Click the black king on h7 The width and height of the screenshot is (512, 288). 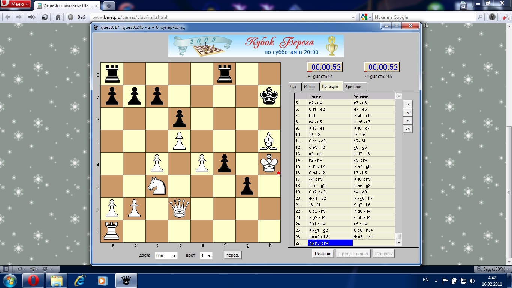[x=269, y=96]
